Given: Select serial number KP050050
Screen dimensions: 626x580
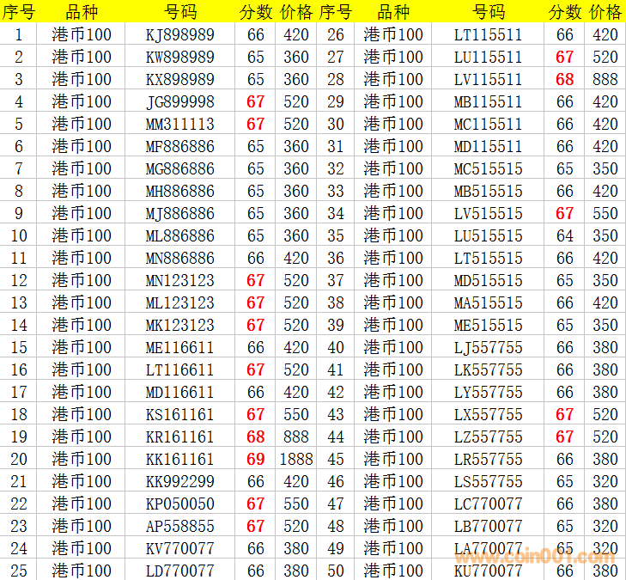Looking at the screenshot, I should (179, 504).
